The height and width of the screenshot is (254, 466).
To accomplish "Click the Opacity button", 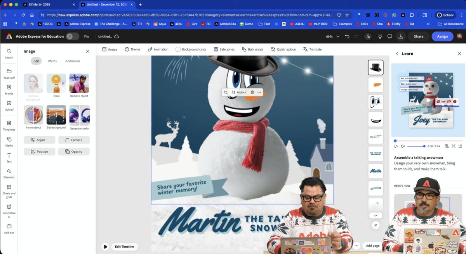I will coord(74,152).
